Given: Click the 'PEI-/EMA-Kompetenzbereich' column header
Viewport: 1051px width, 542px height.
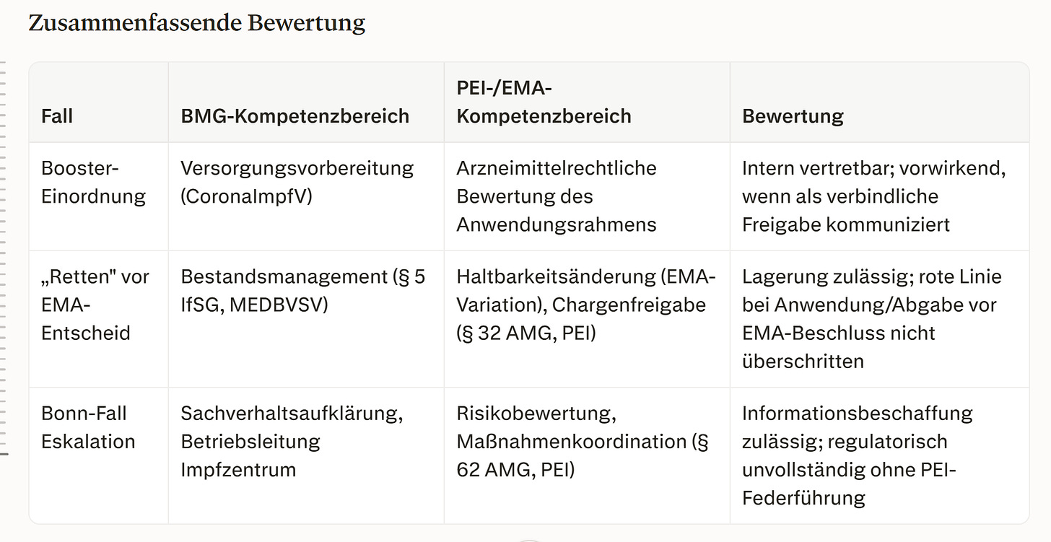Looking at the screenshot, I should coord(544,102).
